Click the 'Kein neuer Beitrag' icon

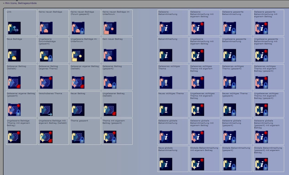pos(110,55)
